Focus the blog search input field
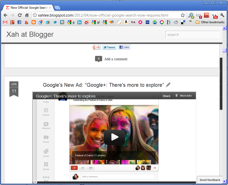This screenshot has width=228, height=185. click(x=193, y=34)
